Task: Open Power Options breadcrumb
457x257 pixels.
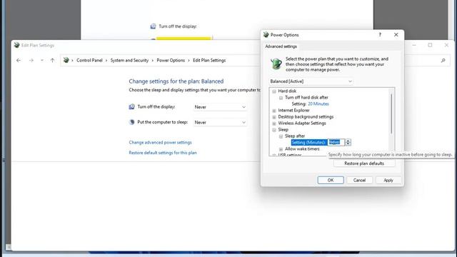Action: [171, 60]
